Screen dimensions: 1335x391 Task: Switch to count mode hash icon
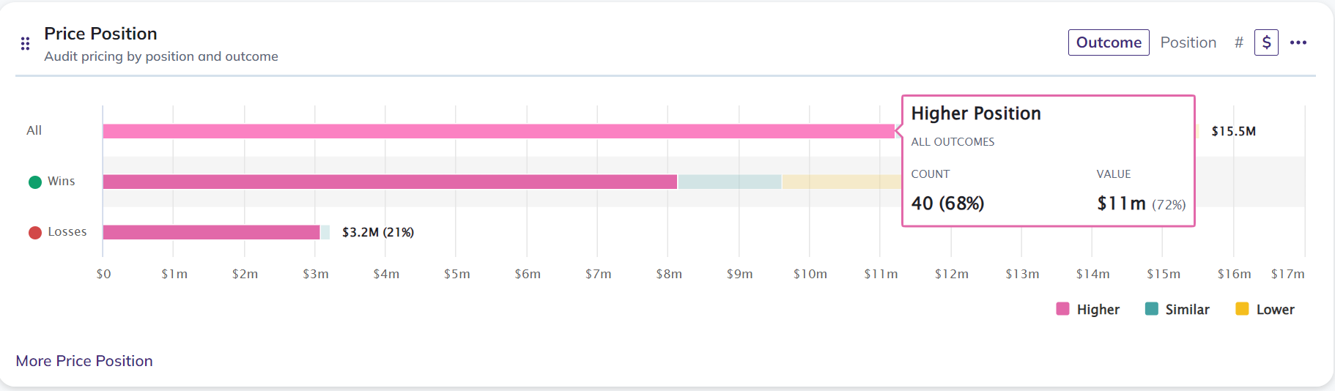tap(1239, 42)
